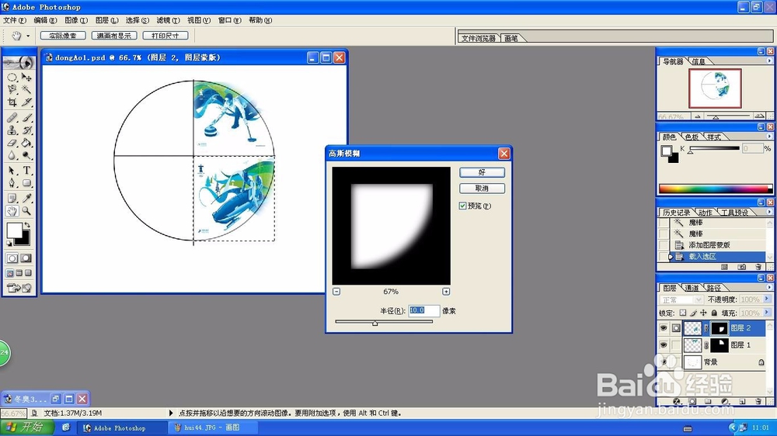Open the 选择 menu
777x436 pixels.
point(138,20)
